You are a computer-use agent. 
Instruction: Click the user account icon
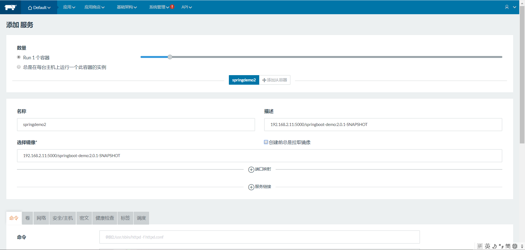click(x=507, y=7)
